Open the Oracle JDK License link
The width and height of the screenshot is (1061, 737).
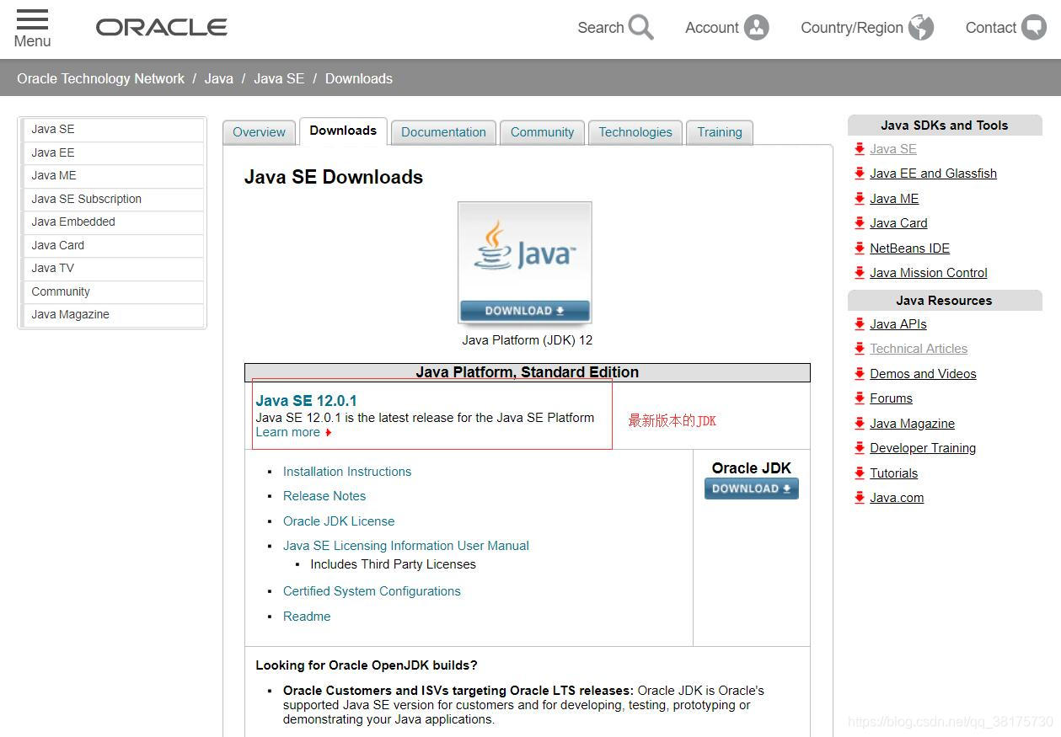339,521
